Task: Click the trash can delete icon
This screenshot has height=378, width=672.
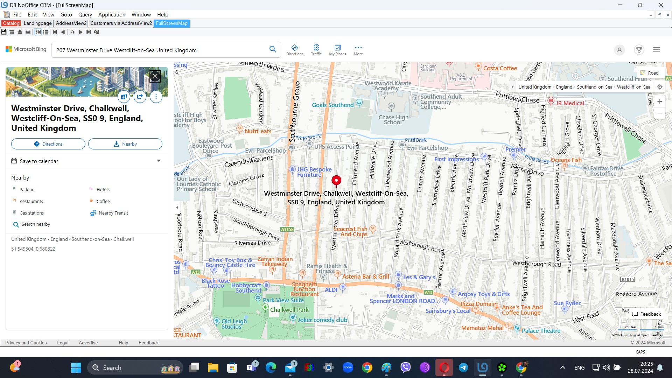Action: coord(12,32)
